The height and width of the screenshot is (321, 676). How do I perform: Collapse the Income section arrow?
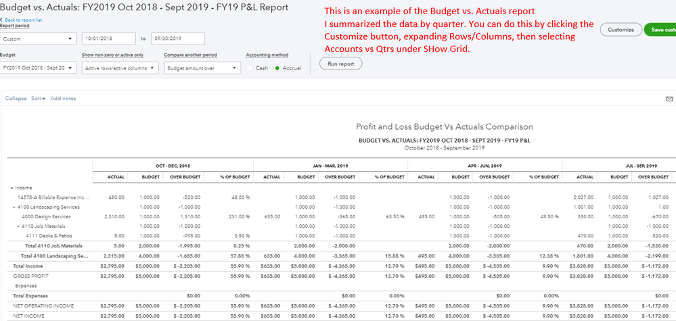coord(12,188)
